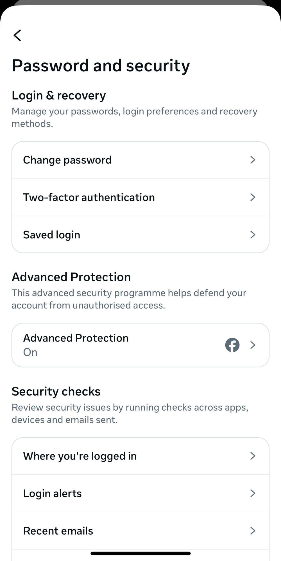Viewport: 281px width, 561px height.
Task: Tap the back arrow icon
Action: (x=17, y=35)
